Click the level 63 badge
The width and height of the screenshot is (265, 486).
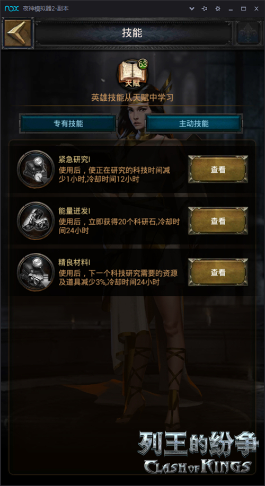pos(143,65)
